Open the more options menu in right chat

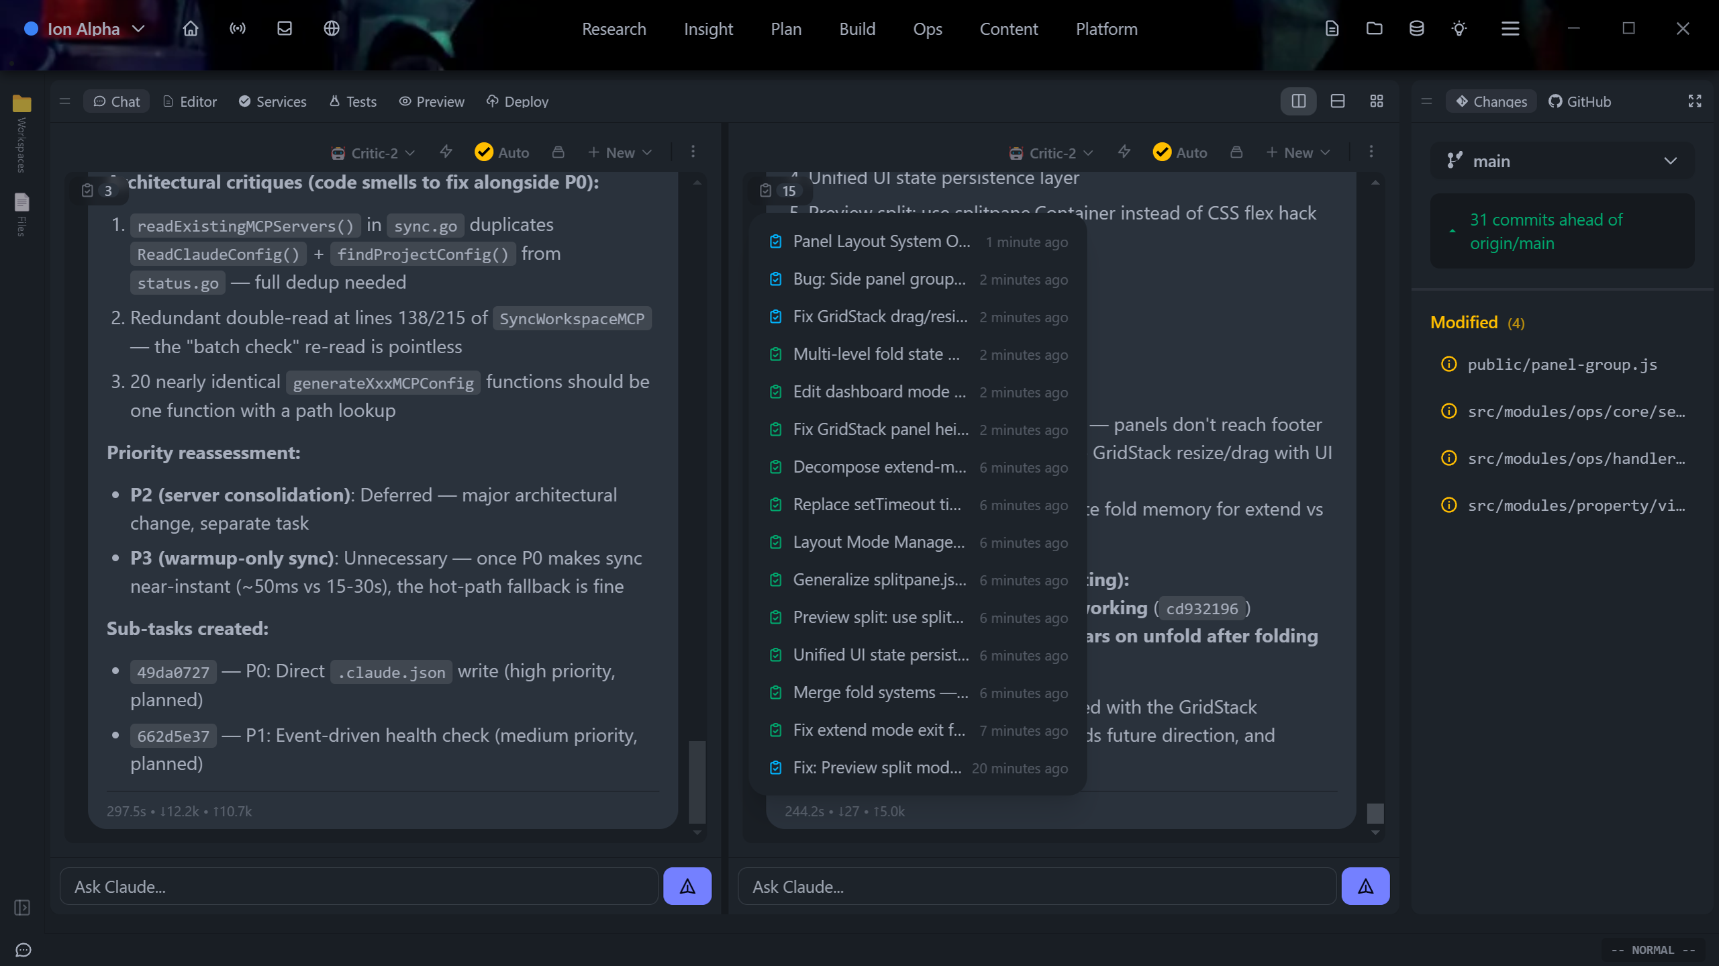[1371, 152]
